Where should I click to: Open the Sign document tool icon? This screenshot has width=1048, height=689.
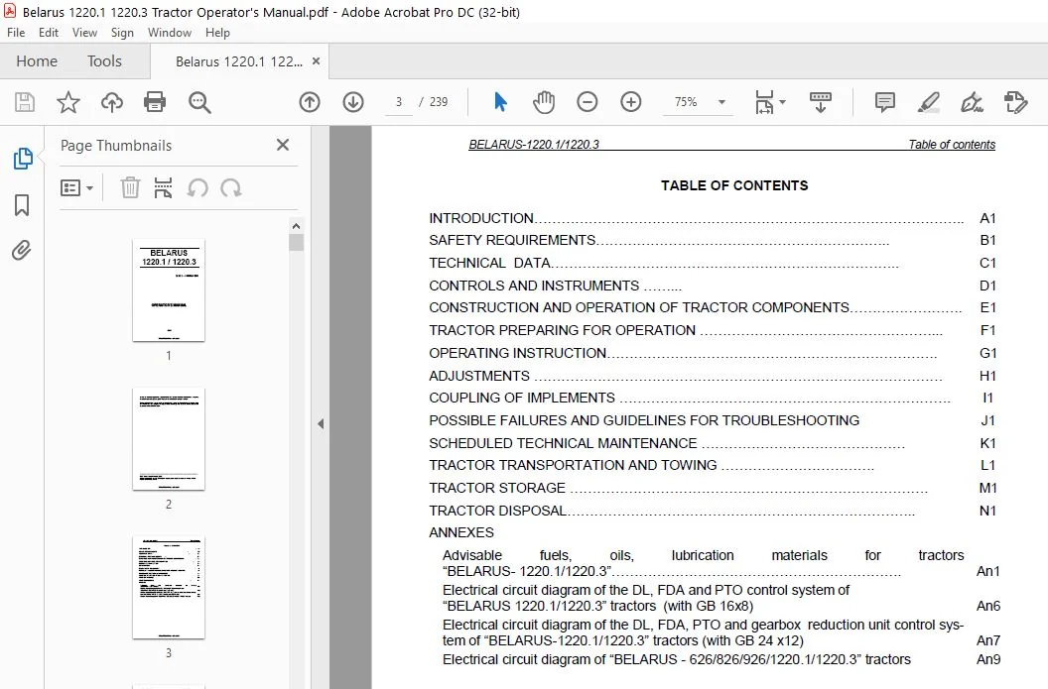pyautogui.click(x=972, y=102)
